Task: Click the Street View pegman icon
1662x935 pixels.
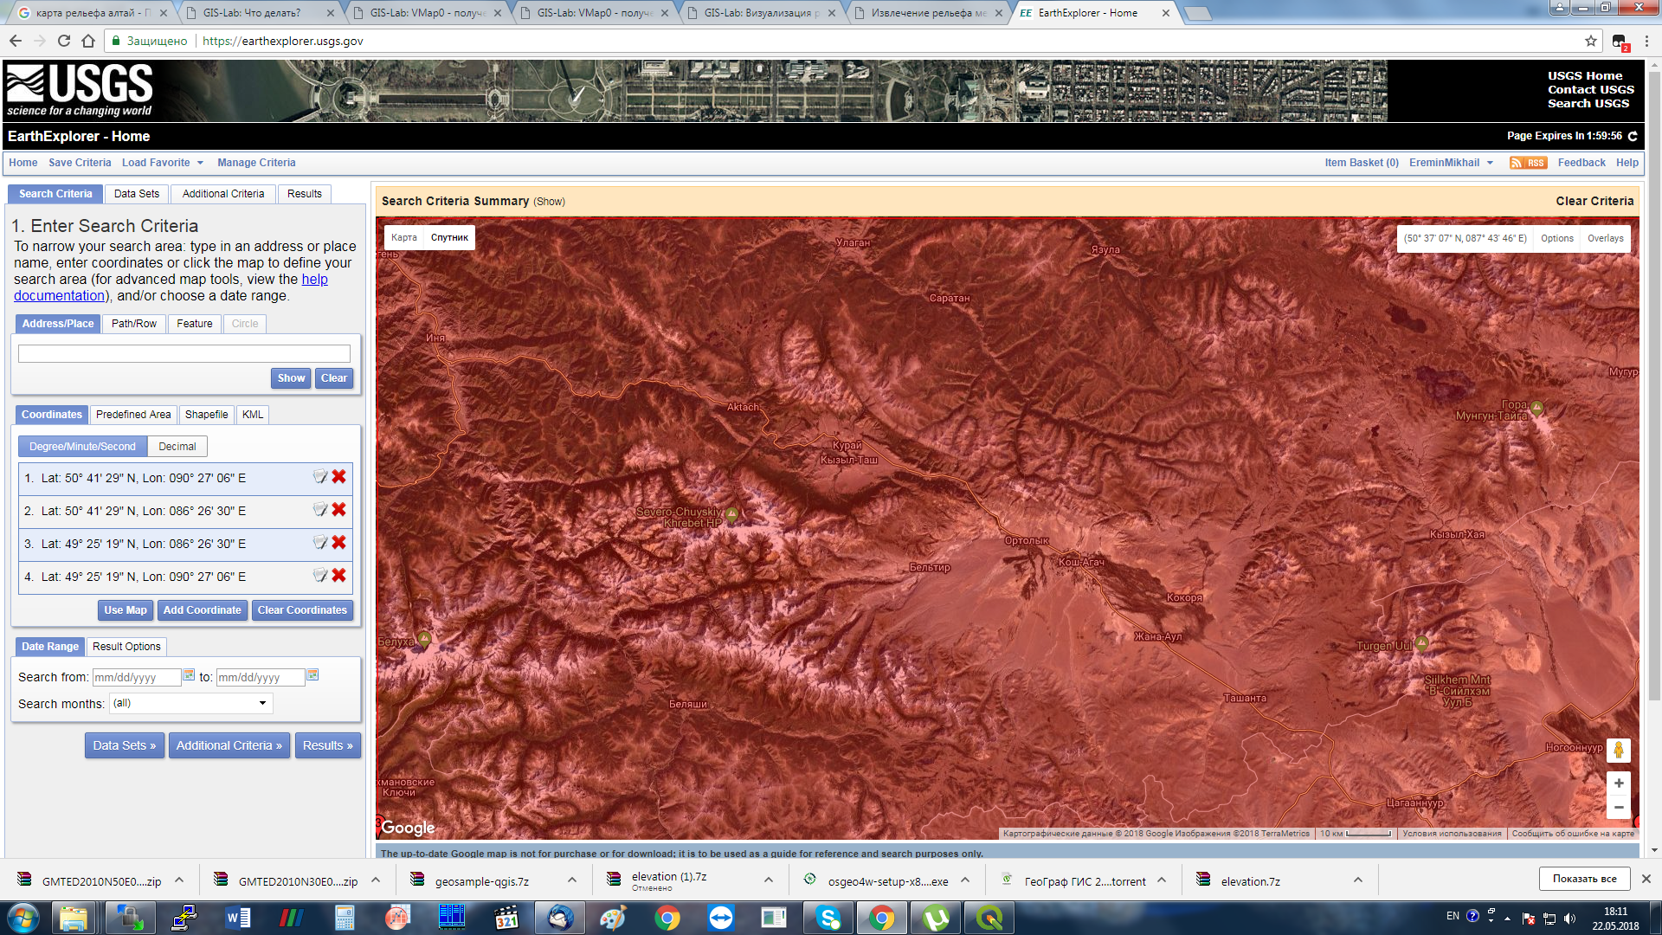Action: click(1618, 751)
